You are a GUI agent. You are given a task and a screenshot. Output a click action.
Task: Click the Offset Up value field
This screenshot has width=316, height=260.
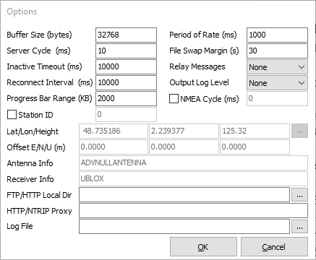pyautogui.click(x=255, y=147)
